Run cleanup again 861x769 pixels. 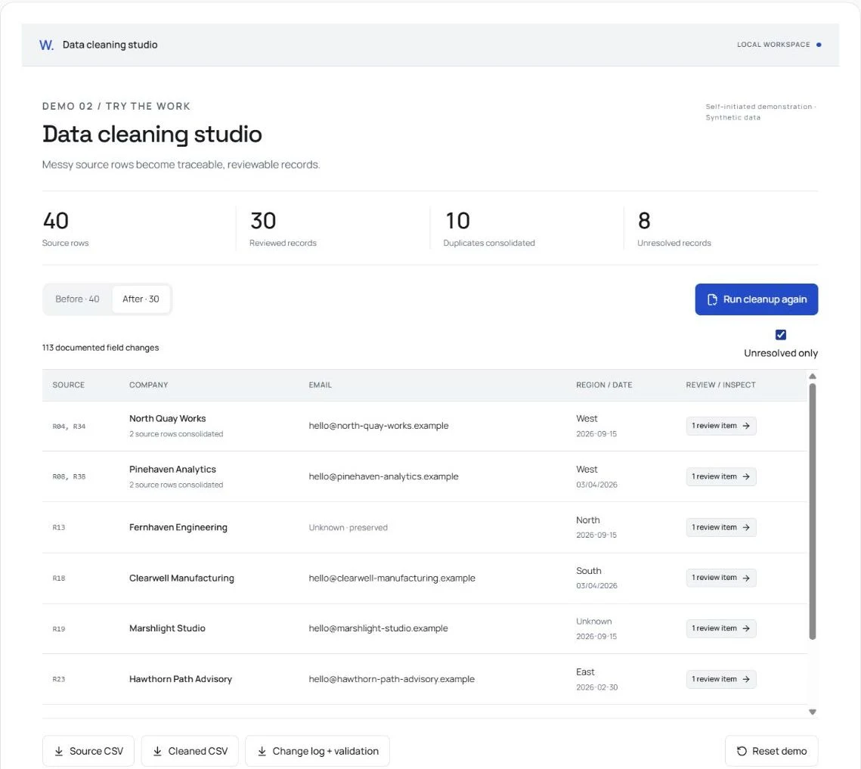(756, 299)
